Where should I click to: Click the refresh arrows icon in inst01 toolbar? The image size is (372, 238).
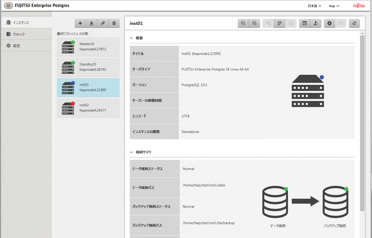(x=354, y=23)
